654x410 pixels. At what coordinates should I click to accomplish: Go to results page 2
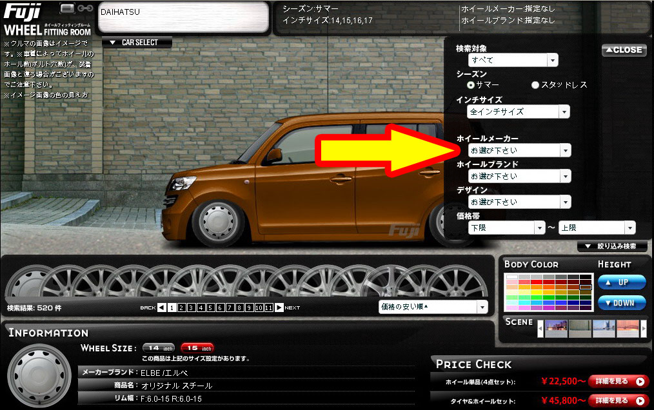coord(181,307)
